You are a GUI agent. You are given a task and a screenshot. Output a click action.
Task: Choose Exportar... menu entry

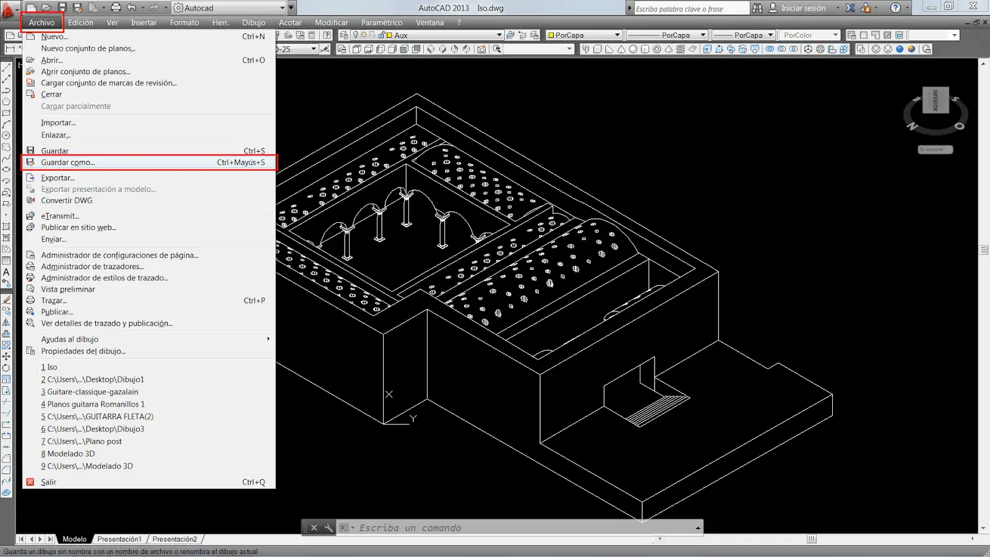(149, 178)
